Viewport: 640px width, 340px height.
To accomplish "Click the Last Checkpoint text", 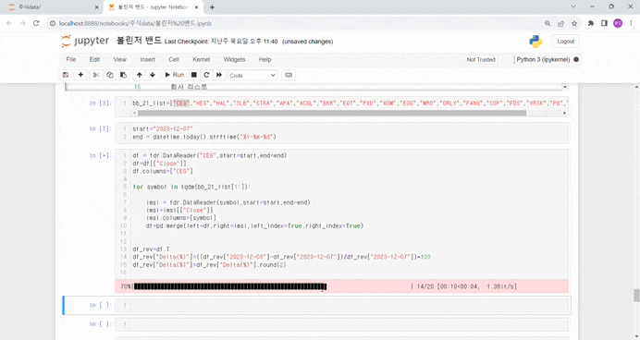I will pyautogui.click(x=221, y=42).
